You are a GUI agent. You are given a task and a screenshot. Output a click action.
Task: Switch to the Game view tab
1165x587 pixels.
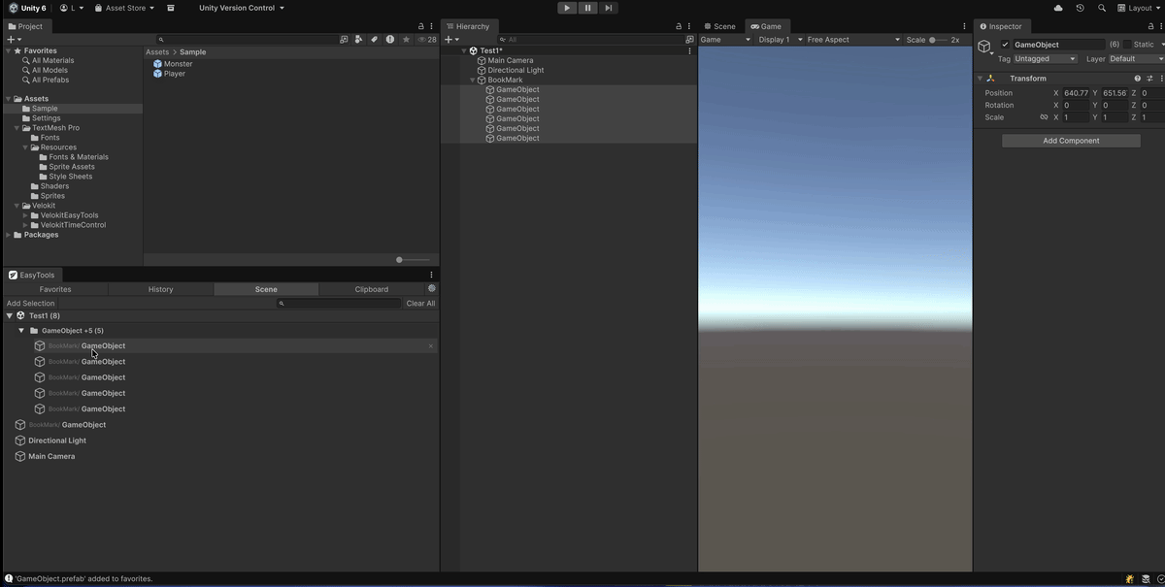click(x=768, y=26)
